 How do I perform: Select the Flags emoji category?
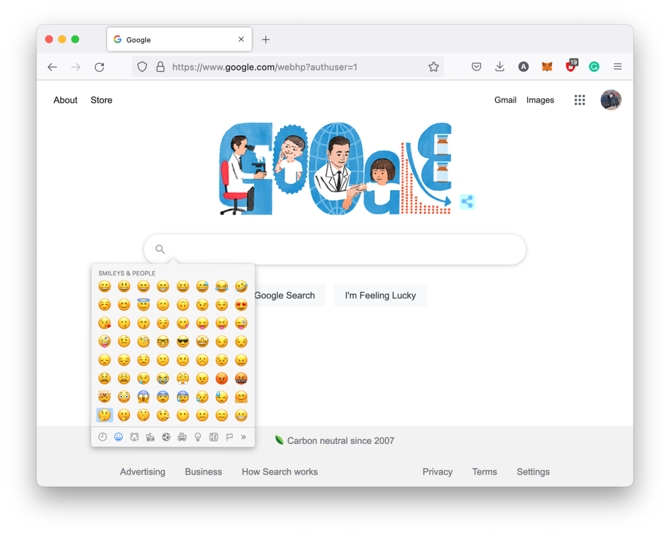230,437
